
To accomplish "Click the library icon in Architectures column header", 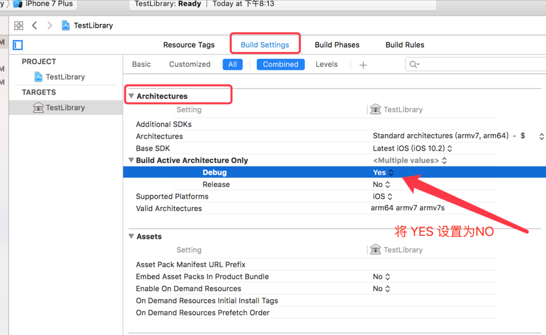I will 376,109.
